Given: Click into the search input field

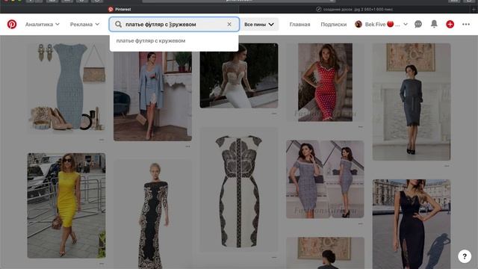Looking at the screenshot, I should [174, 24].
